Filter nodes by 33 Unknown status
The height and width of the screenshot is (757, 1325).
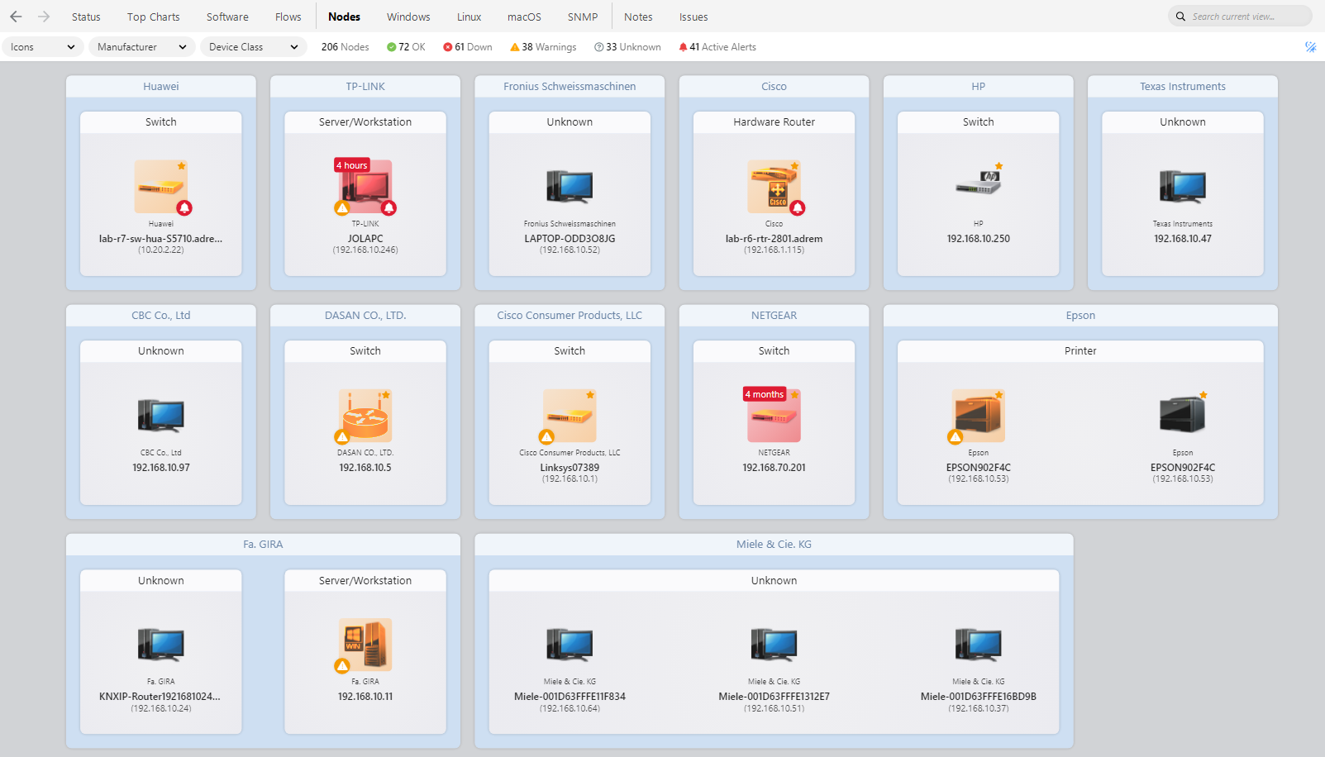627,47
